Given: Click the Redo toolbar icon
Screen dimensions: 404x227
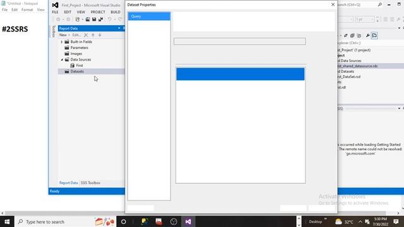Looking at the screenshot, I should pyautogui.click(x=120, y=20).
